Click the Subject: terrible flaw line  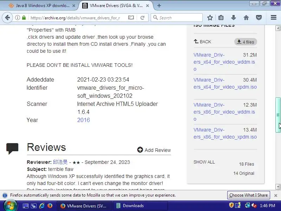50,169
